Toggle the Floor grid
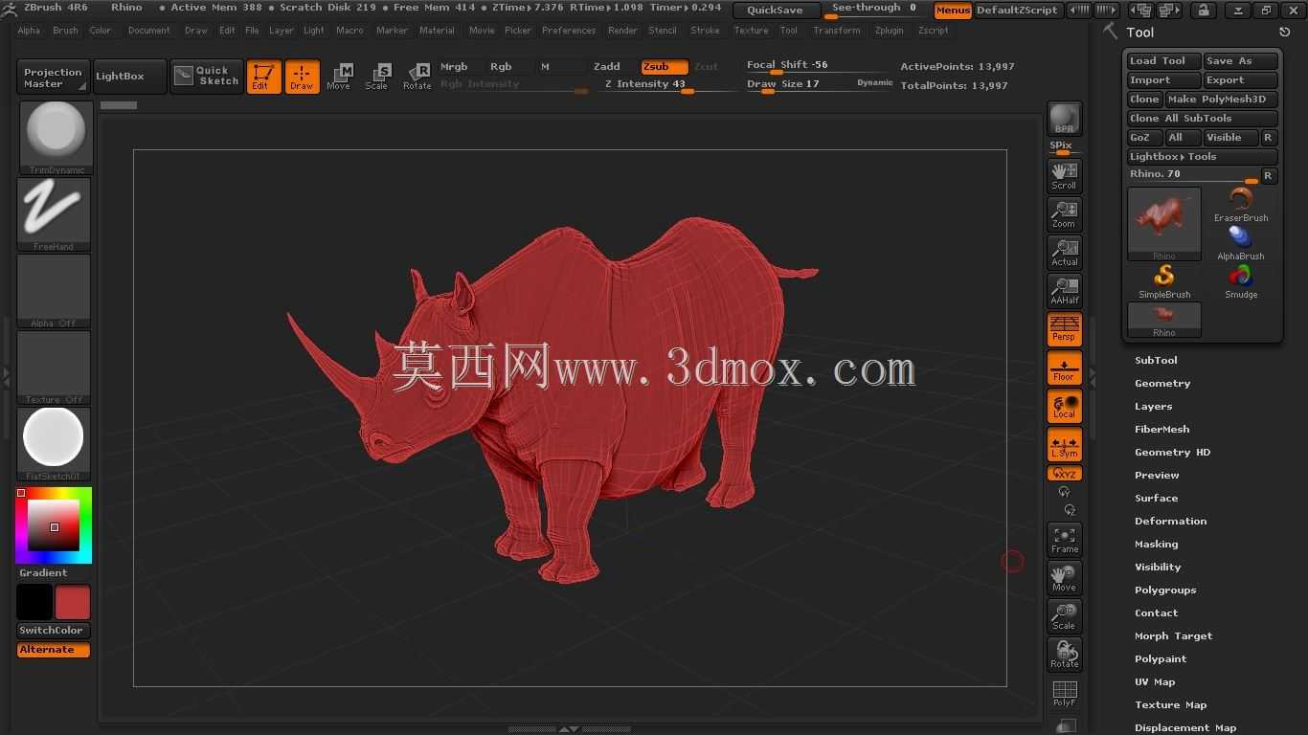This screenshot has width=1308, height=735. tap(1065, 368)
